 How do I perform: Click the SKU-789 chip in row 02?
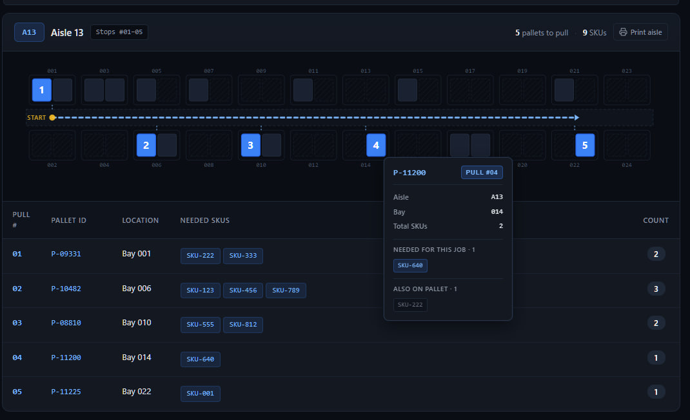pos(286,290)
